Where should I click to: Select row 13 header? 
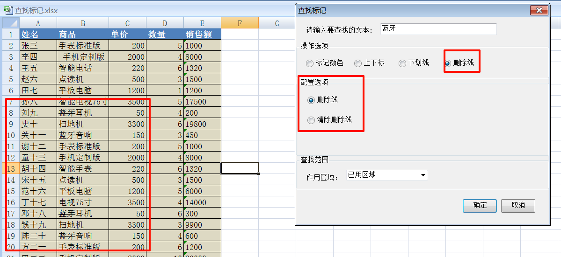[x=11, y=168]
